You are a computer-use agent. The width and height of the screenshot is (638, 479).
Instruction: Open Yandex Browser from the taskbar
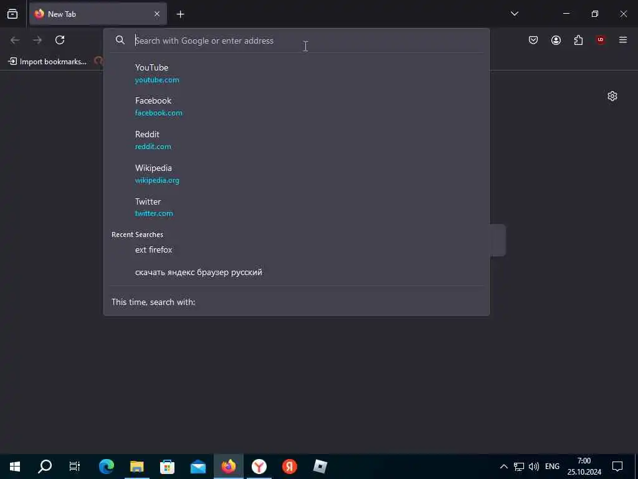tap(259, 467)
